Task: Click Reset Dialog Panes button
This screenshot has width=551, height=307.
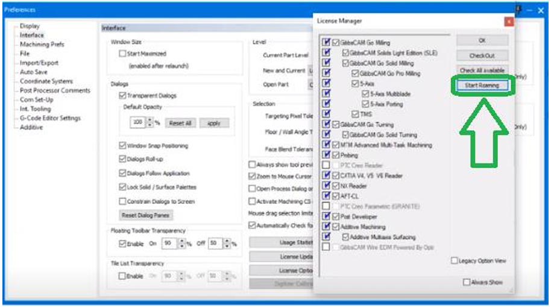Action: point(145,215)
